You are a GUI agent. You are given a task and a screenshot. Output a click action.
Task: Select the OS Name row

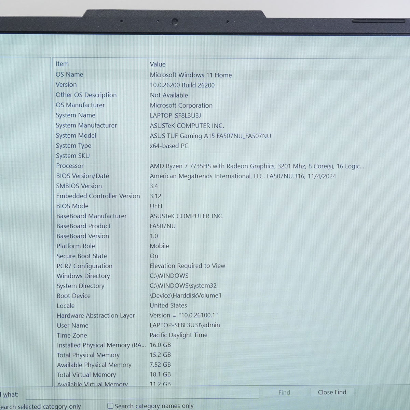point(212,74)
